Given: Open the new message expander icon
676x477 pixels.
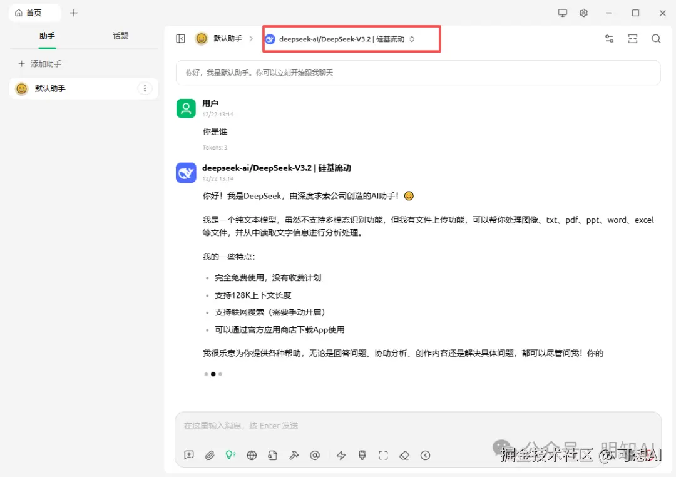Looking at the screenshot, I should pyautogui.click(x=188, y=455).
